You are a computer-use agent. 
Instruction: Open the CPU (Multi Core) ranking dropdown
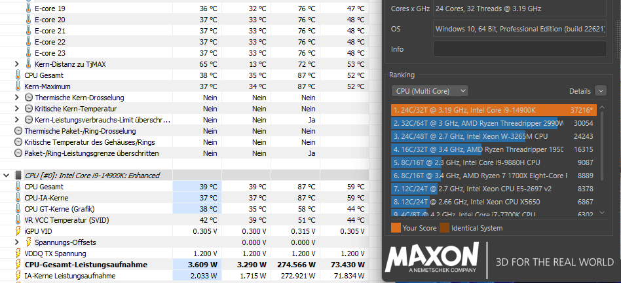[x=430, y=91]
